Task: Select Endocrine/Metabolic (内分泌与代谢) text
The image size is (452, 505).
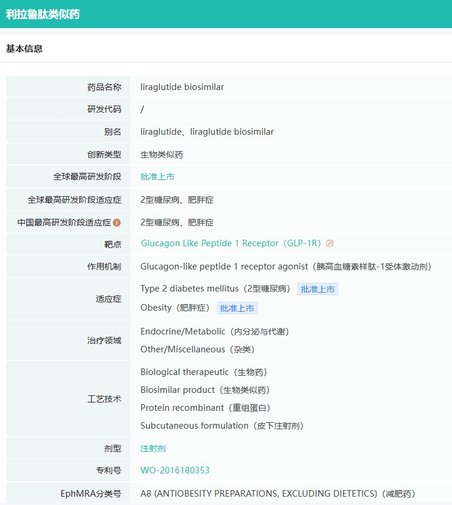Action: (215, 331)
